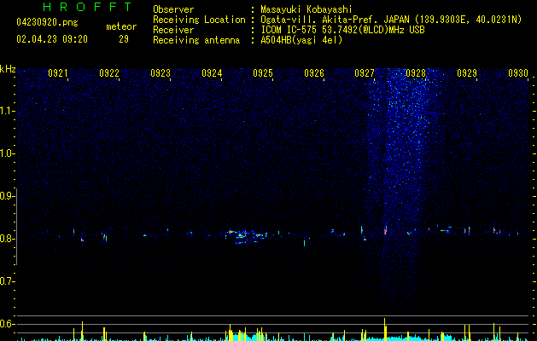Viewport: 537px width, 341px height.
Task: Click the 0.9 kHz axis label
Action: point(7,196)
